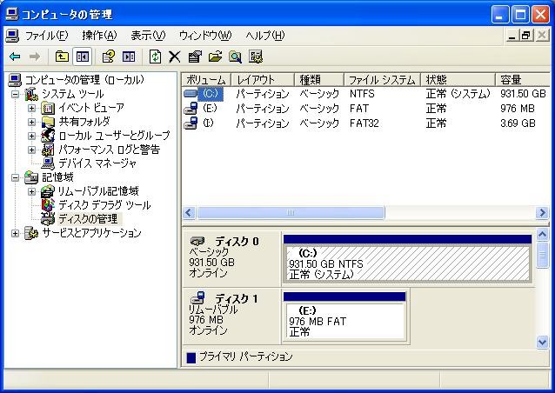The image size is (555, 393).
Task: Click the Open folder toolbar icon
Action: (215, 57)
